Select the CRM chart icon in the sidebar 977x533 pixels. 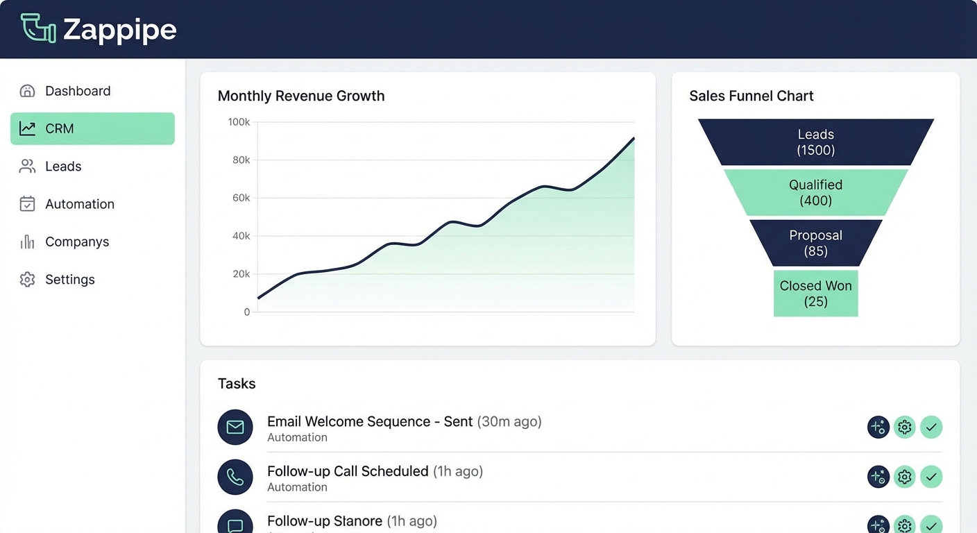tap(27, 128)
